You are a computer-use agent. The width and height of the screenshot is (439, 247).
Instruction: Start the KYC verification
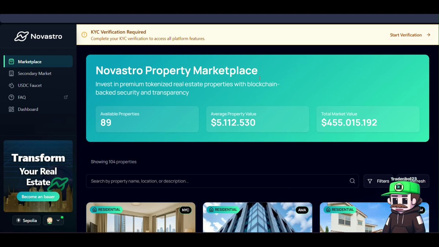[x=410, y=35]
